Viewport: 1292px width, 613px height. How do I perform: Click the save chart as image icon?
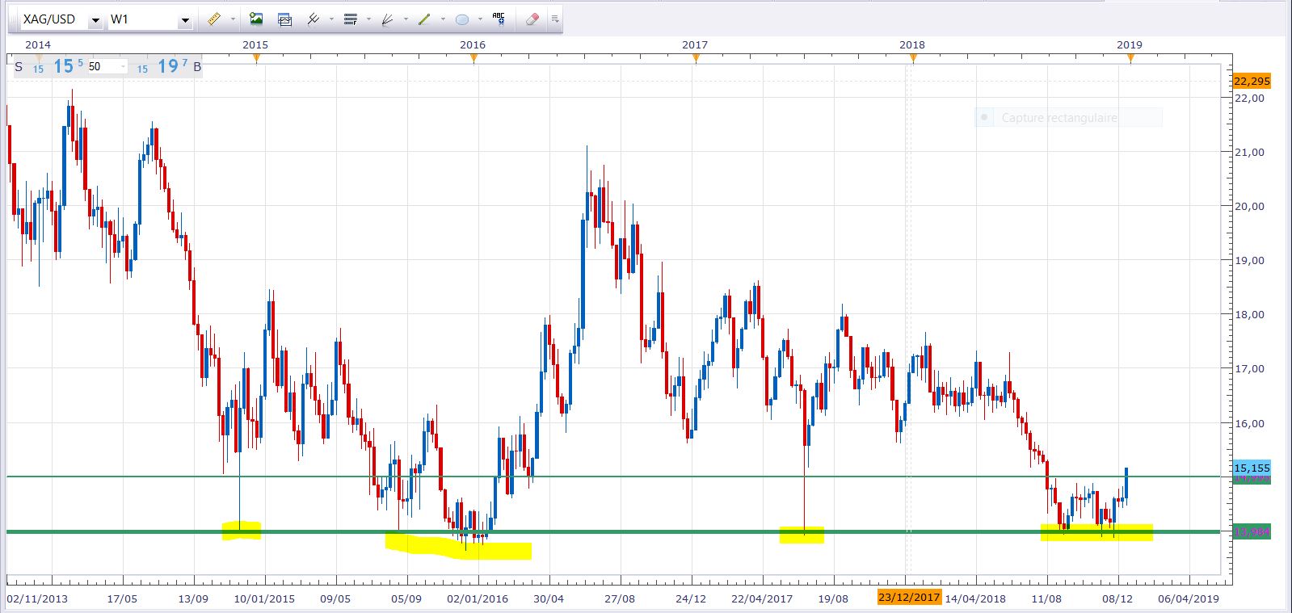[x=256, y=19]
